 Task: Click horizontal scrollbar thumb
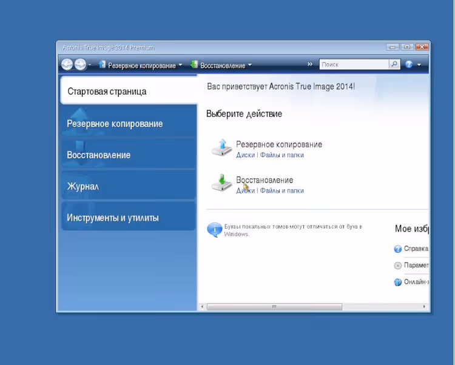274,307
